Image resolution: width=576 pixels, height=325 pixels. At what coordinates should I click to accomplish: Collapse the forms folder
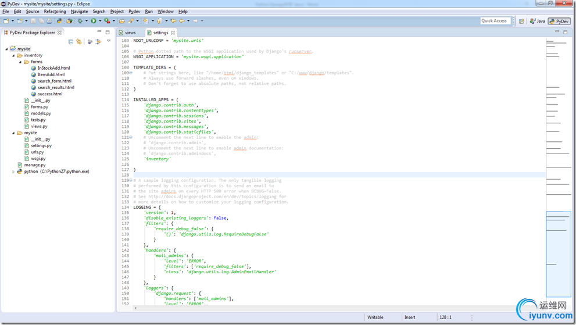pyautogui.click(x=20, y=62)
